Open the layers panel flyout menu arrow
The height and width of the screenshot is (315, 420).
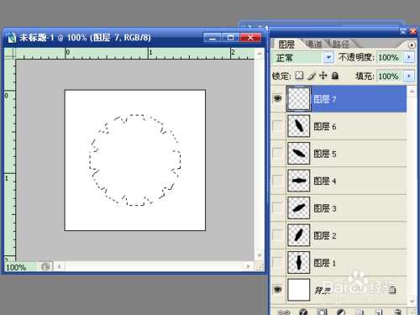[x=412, y=45]
